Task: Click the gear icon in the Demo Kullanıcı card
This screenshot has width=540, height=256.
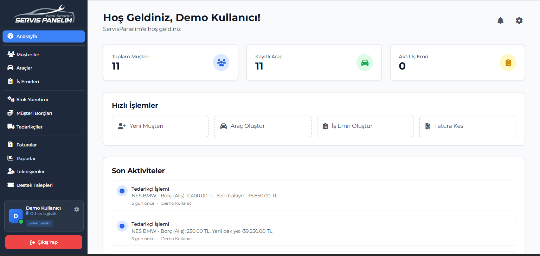Action: (x=77, y=209)
